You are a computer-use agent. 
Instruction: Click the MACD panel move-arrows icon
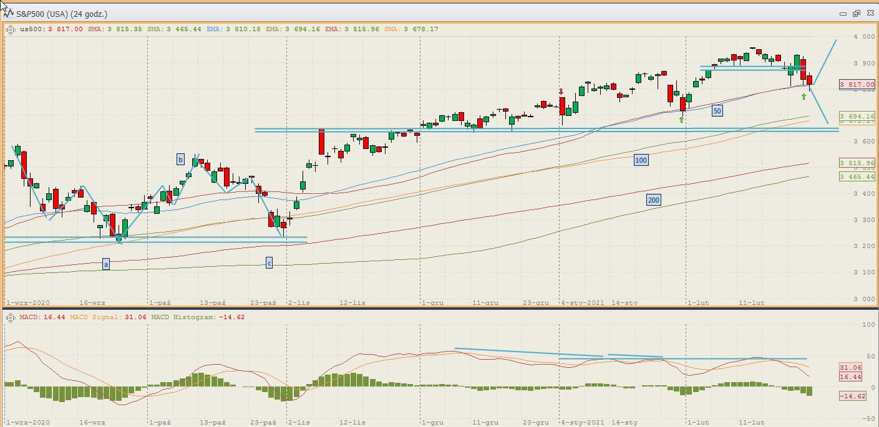point(11,317)
